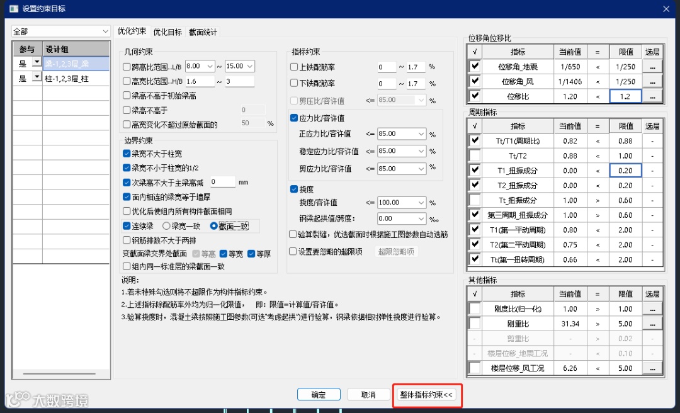Open 参与 dropdown for 梁-1,2,3层_梁 row

pyautogui.click(x=37, y=62)
